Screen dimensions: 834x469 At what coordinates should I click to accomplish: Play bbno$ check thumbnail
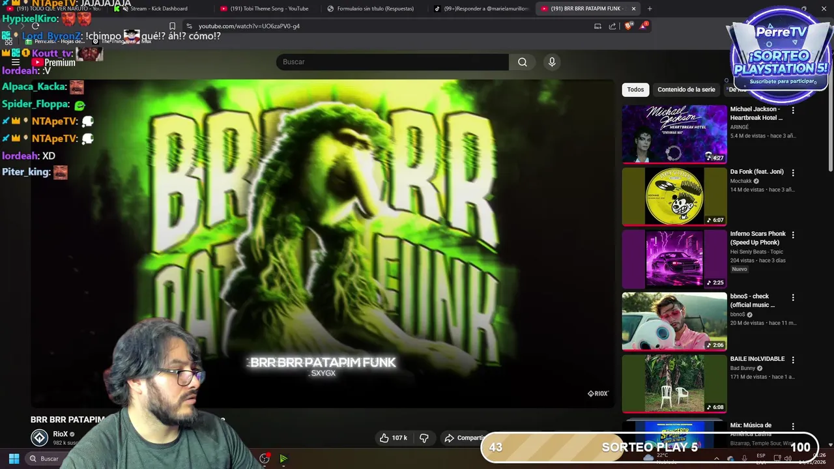coord(674,322)
